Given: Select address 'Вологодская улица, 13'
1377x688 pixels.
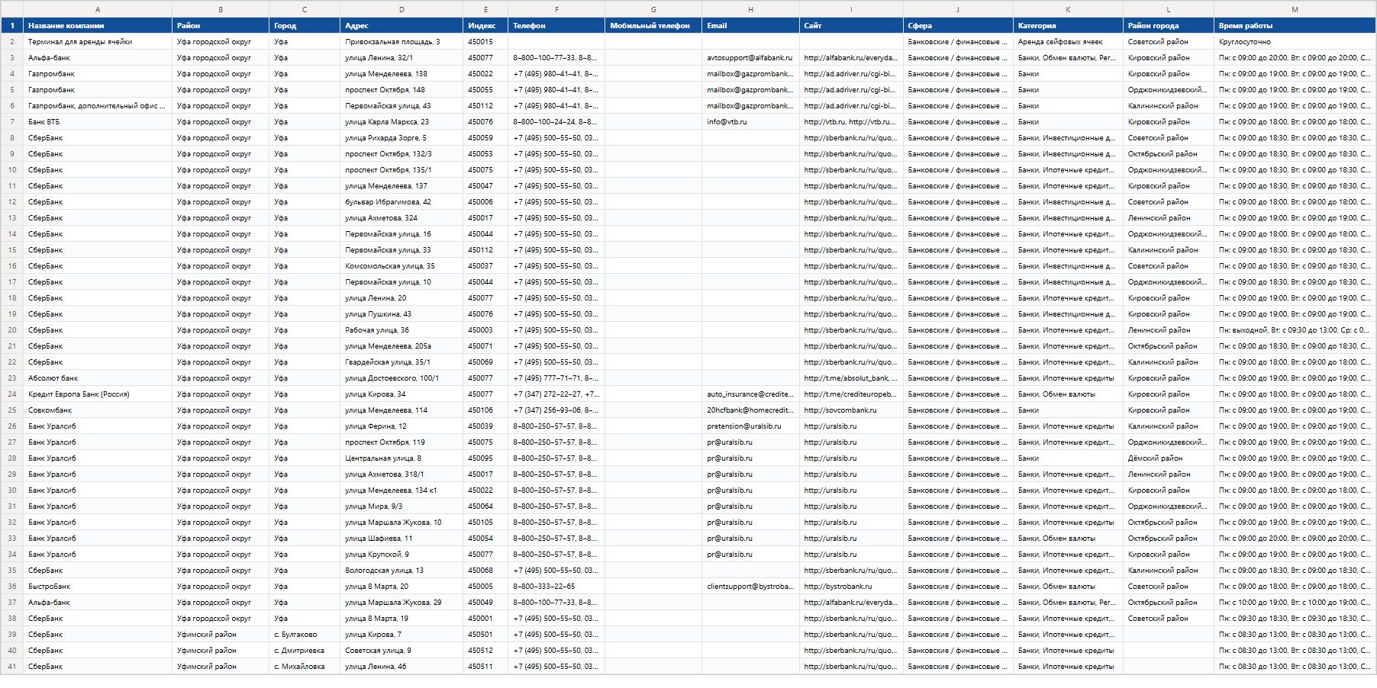Looking at the screenshot, I should click(401, 571).
